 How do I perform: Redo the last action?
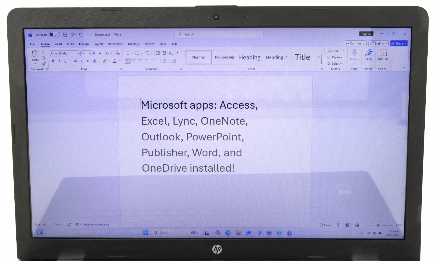[x=81, y=34]
